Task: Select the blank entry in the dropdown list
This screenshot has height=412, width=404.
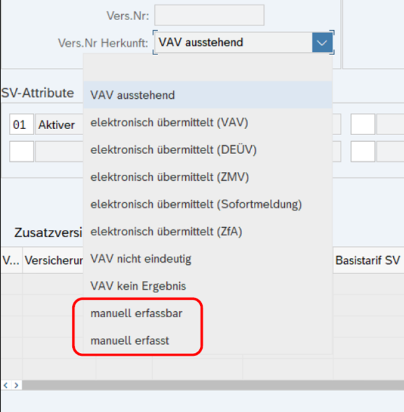Action: (207, 68)
